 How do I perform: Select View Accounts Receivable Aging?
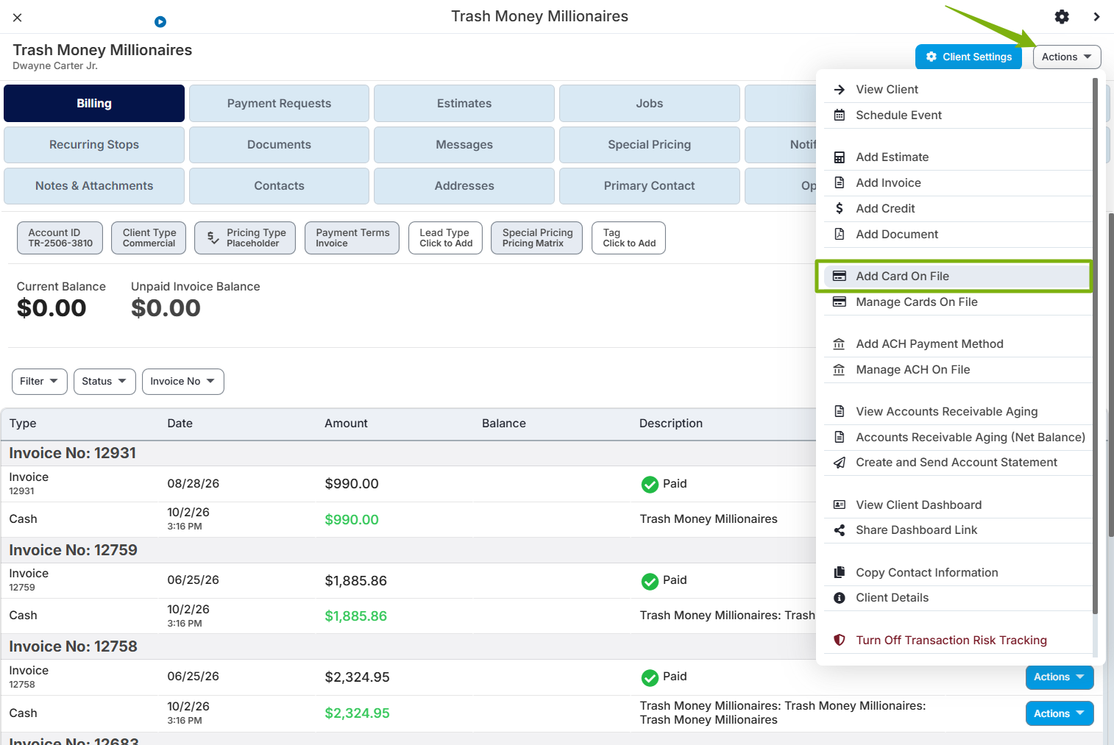[957, 412]
